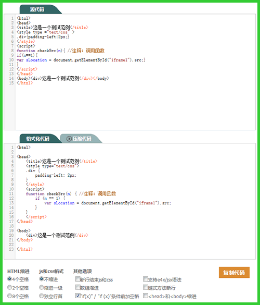Click the source line with function checkSrc(n)
This screenshot has height=305, width=260.
click(x=60, y=51)
